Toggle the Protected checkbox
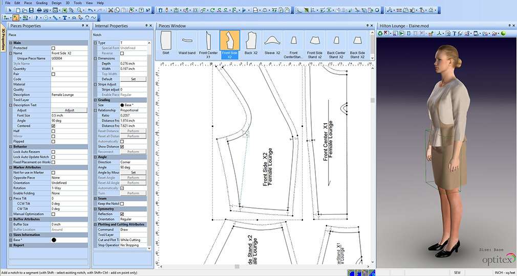The width and height of the screenshot is (517, 276). point(53,48)
